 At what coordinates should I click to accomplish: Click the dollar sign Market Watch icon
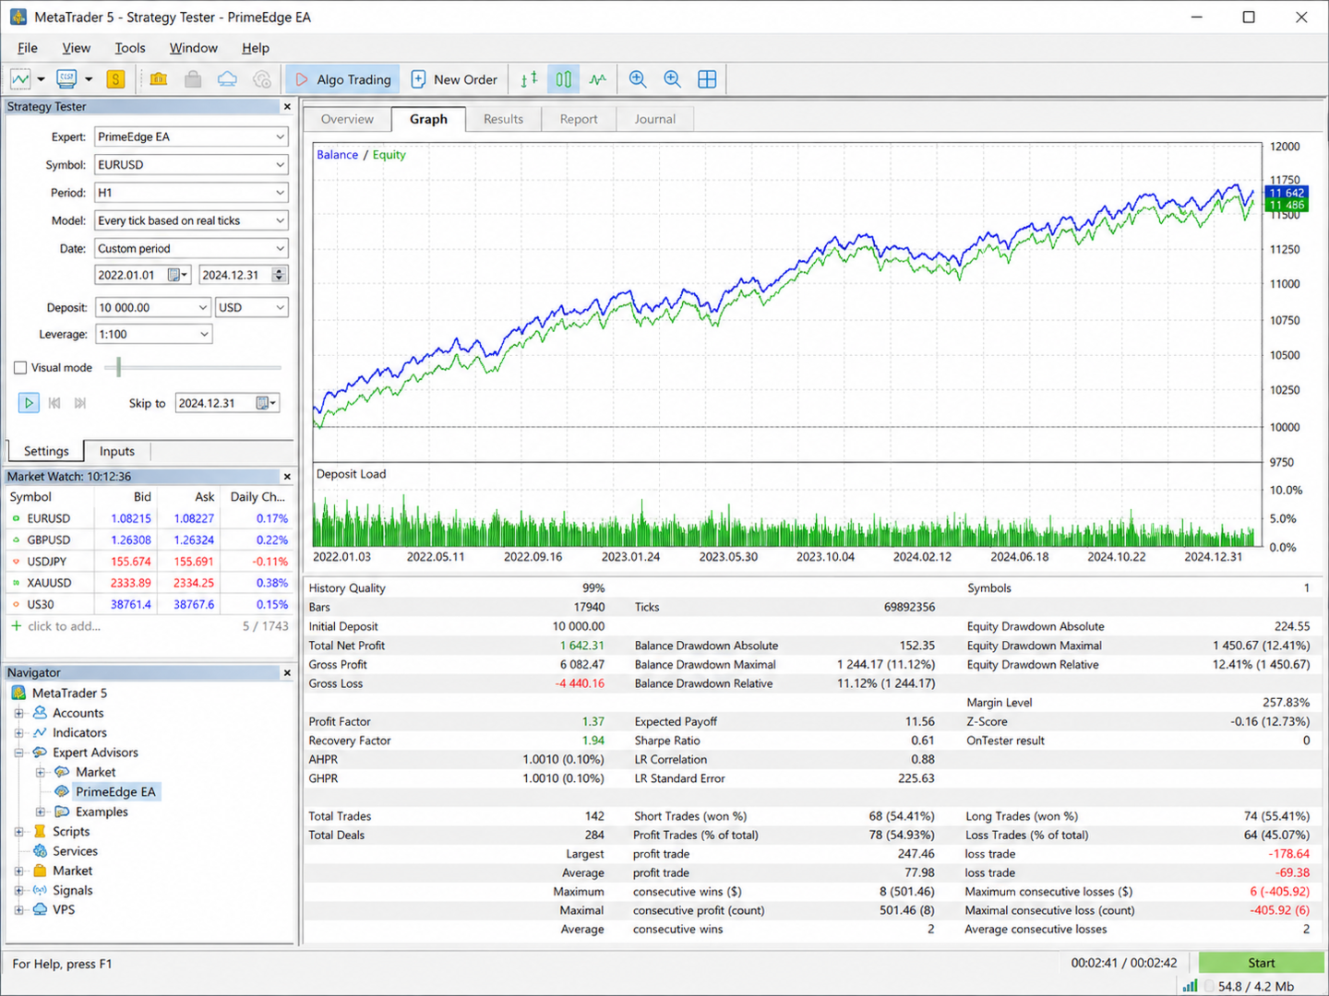[115, 79]
